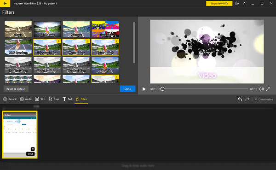Open settings gear in title bar
The image size is (276, 170).
coord(237,3)
